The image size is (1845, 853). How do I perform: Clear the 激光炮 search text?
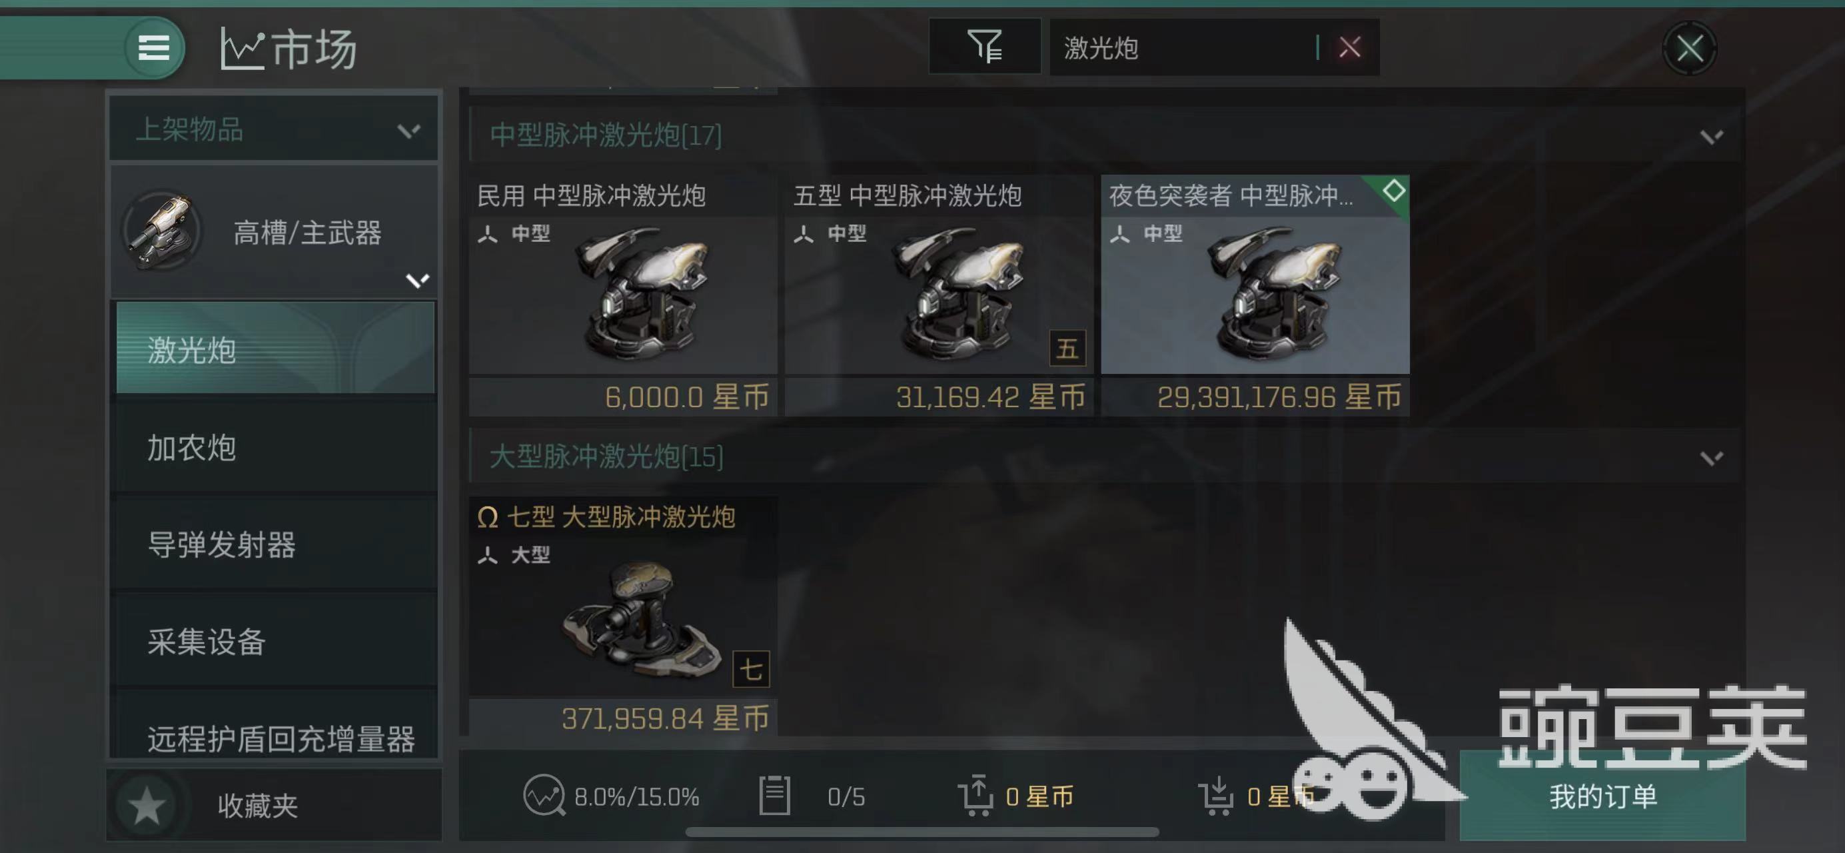click(x=1349, y=47)
